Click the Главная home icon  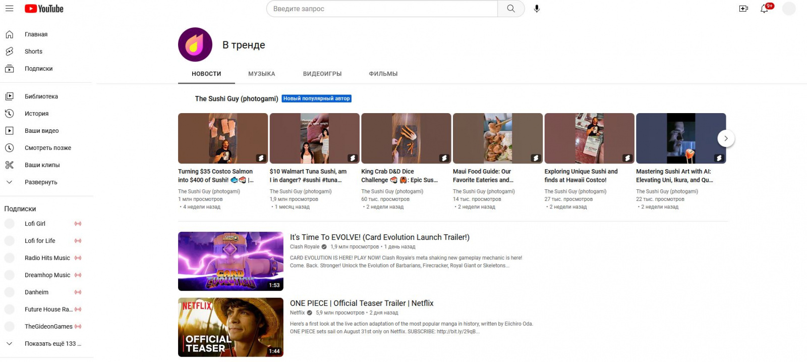pos(9,34)
